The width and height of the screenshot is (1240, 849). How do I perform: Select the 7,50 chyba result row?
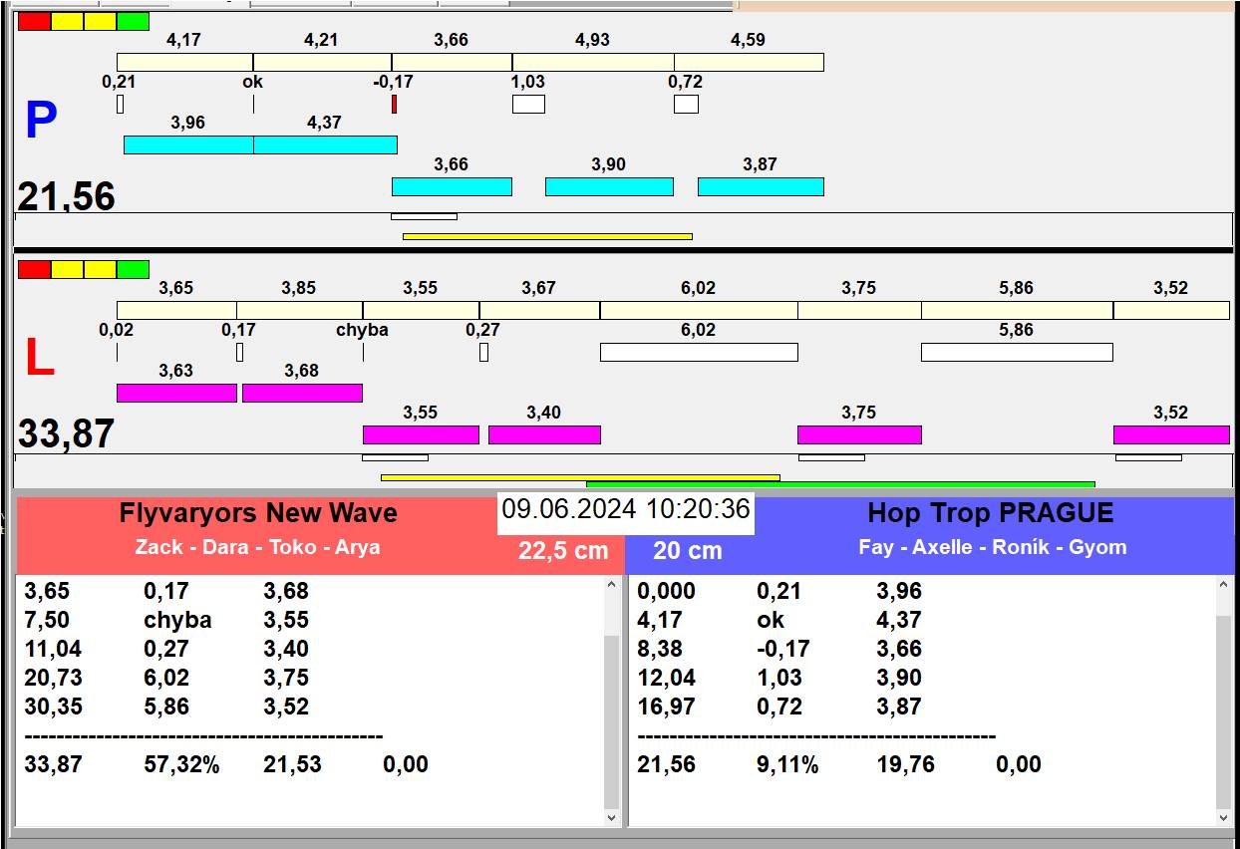pyautogui.click(x=166, y=620)
